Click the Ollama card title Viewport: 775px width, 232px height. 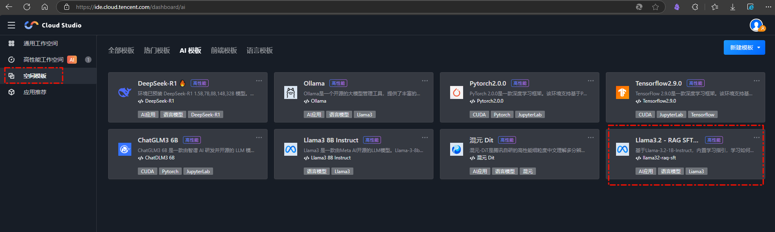(x=314, y=83)
